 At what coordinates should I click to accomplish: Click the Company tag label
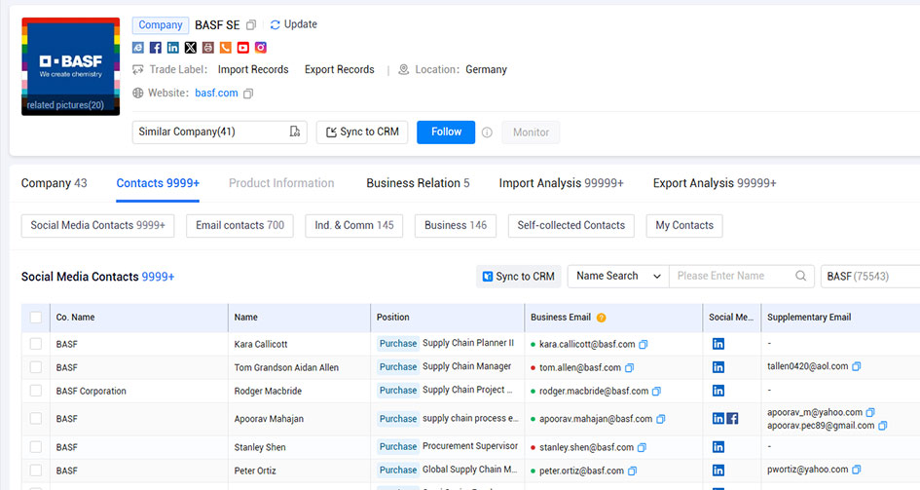click(x=161, y=25)
